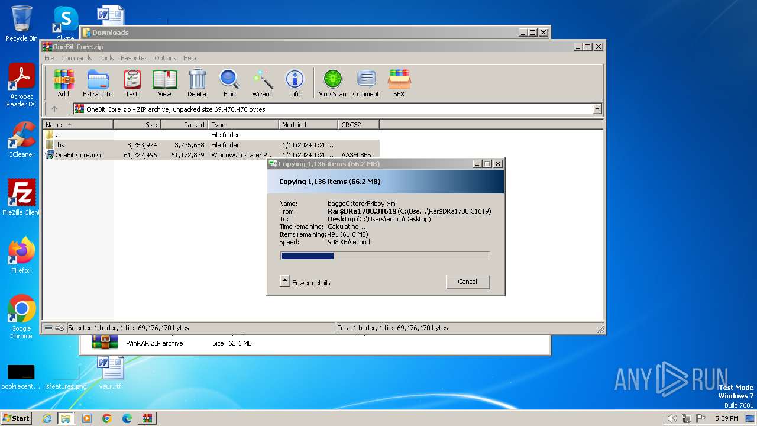Select the libs folder row
Image resolution: width=757 pixels, height=426 pixels.
(211, 145)
